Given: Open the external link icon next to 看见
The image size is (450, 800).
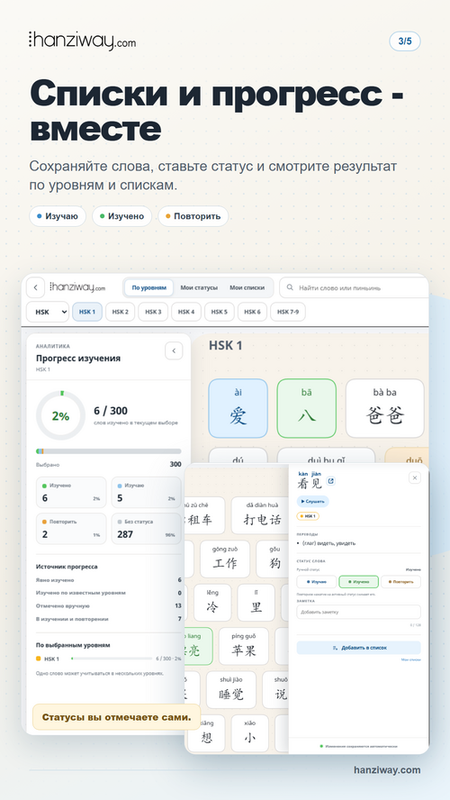Looking at the screenshot, I should [330, 481].
